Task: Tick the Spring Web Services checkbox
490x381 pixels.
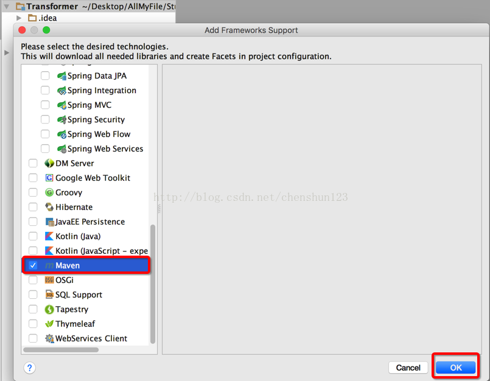Action: (x=45, y=149)
